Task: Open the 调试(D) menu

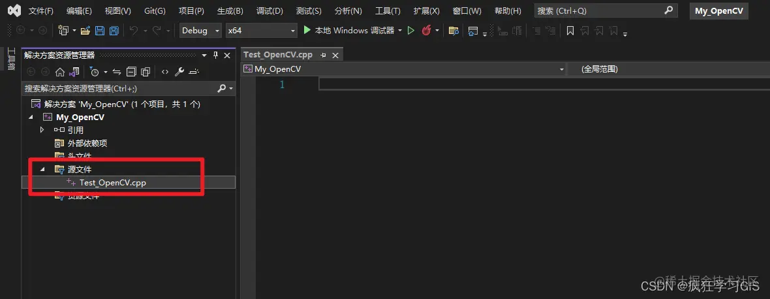Action: (269, 11)
